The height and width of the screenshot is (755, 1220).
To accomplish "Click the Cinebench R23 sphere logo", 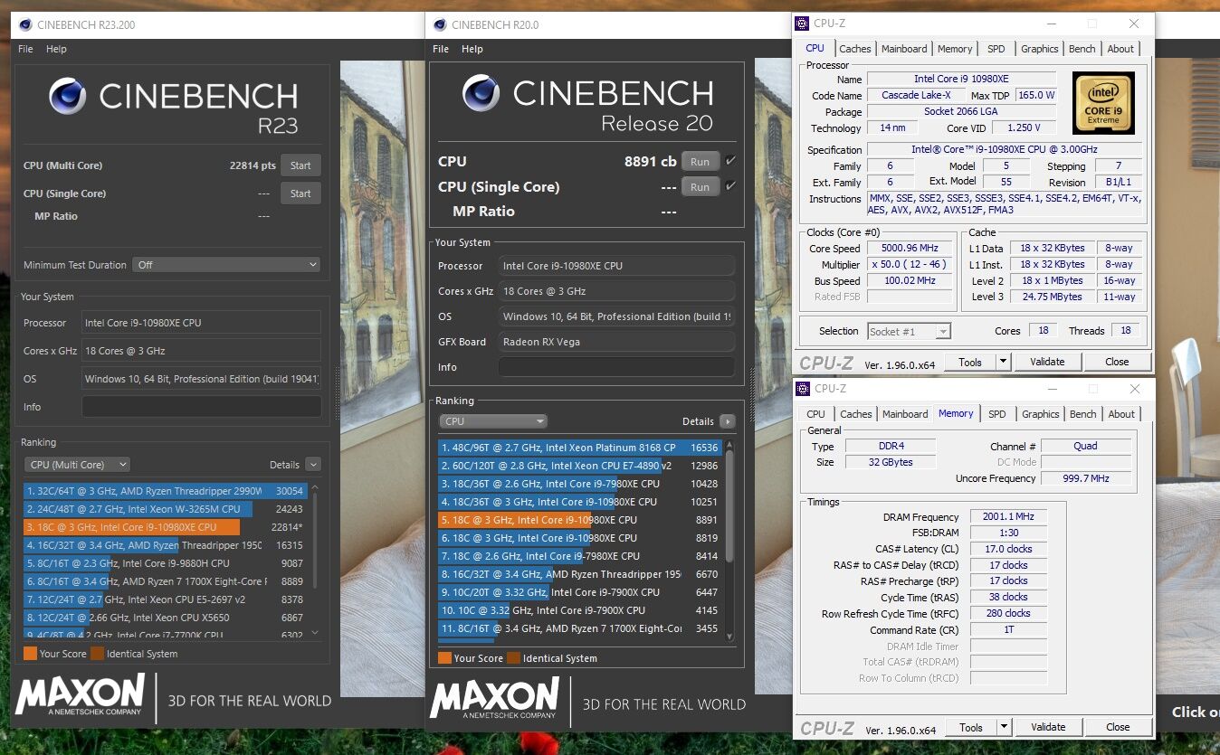I will click(68, 96).
